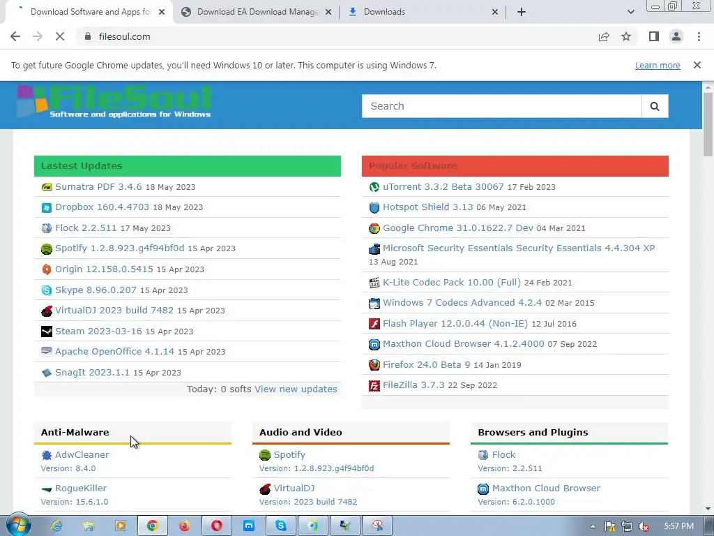Image resolution: width=714 pixels, height=536 pixels.
Task: Bookmark this page with the star icon
Action: pyautogui.click(x=626, y=36)
